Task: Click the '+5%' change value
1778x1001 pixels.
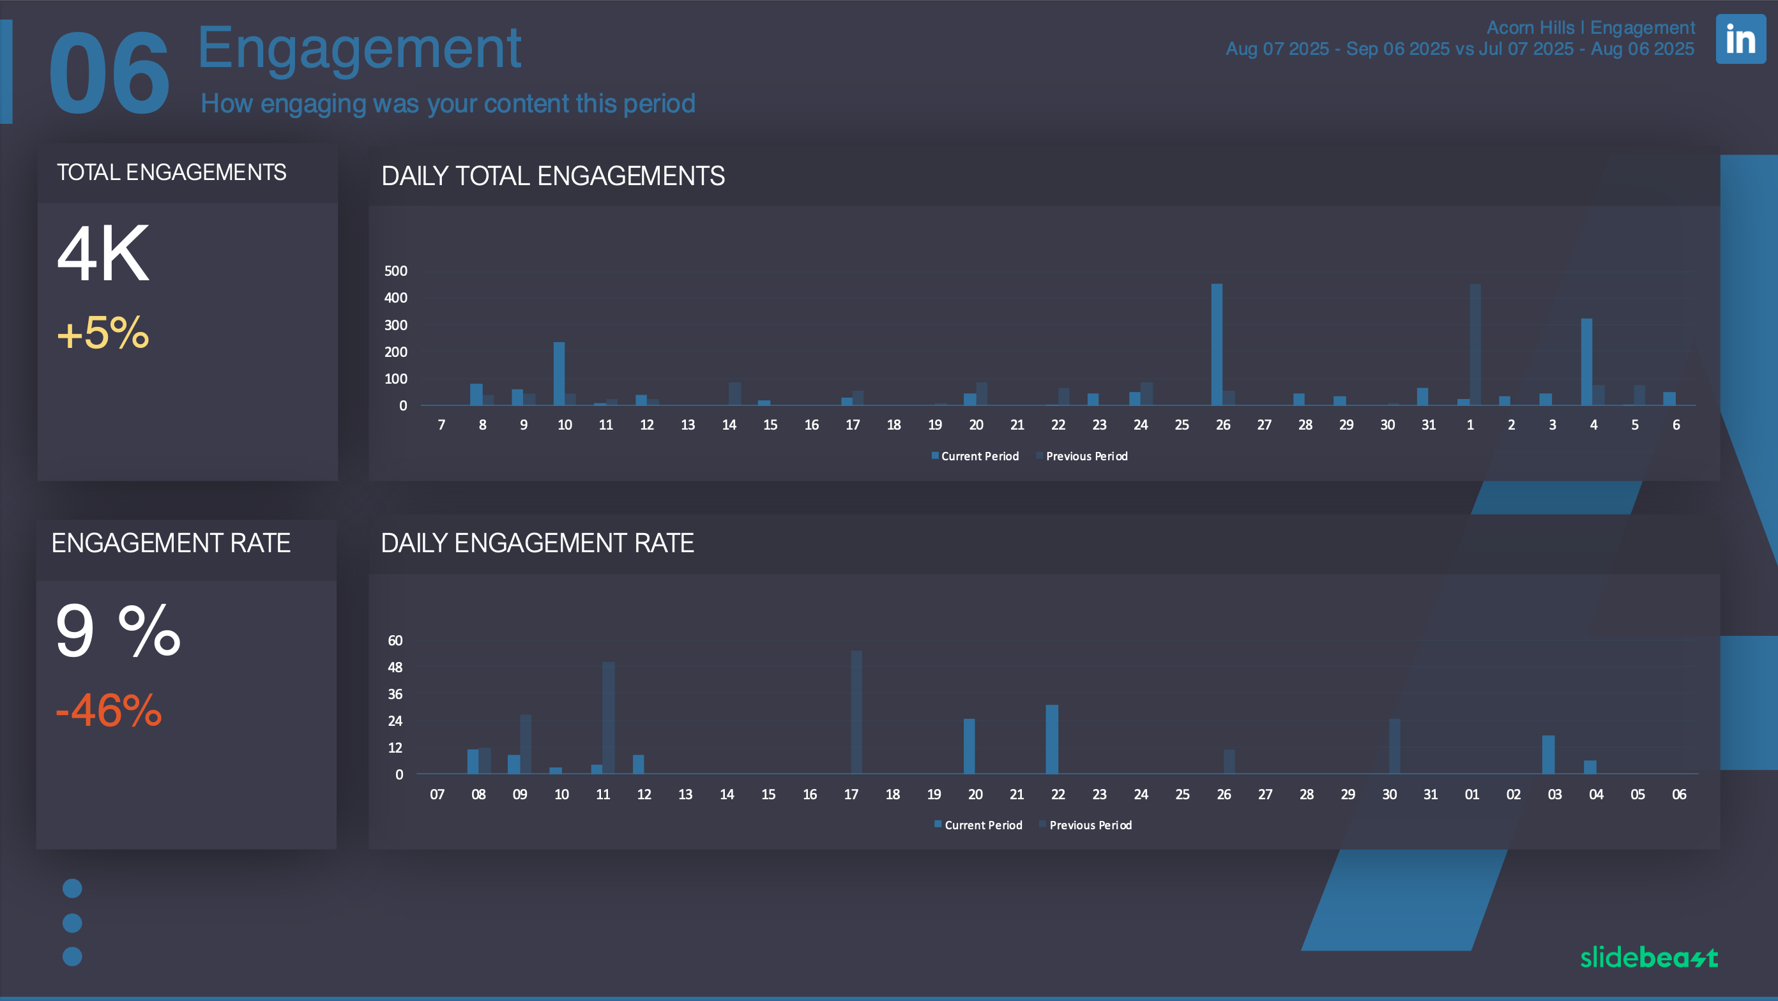Action: (x=103, y=333)
